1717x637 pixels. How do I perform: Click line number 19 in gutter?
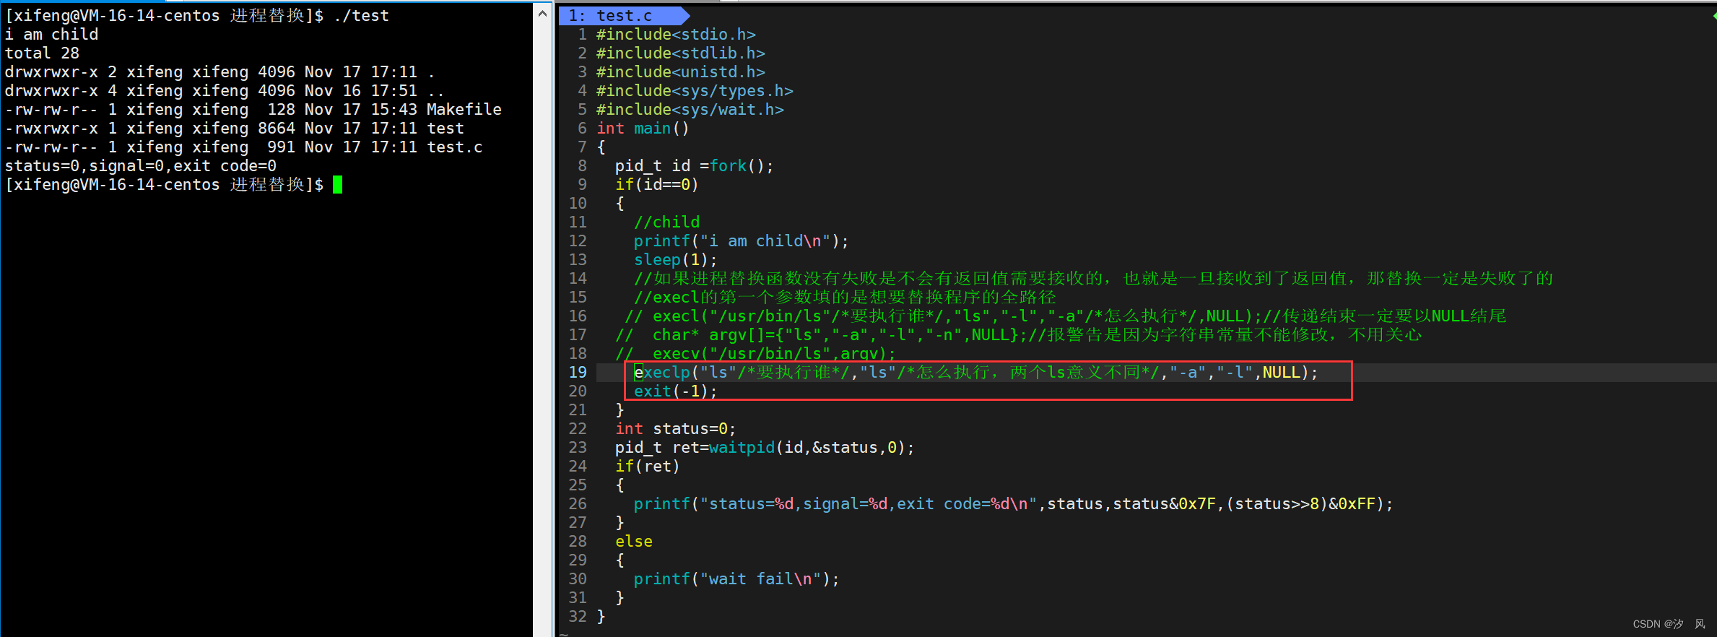[x=578, y=373]
